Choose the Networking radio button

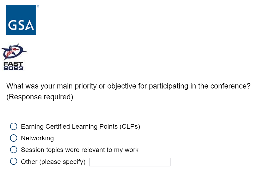coord(14,138)
